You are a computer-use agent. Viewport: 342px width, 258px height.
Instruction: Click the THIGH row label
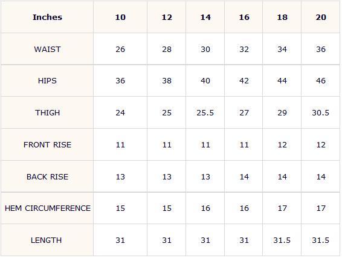tap(47, 112)
